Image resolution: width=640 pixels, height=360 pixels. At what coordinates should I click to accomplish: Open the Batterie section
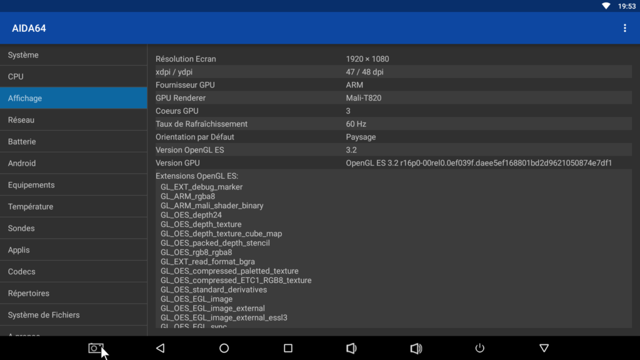click(x=74, y=142)
